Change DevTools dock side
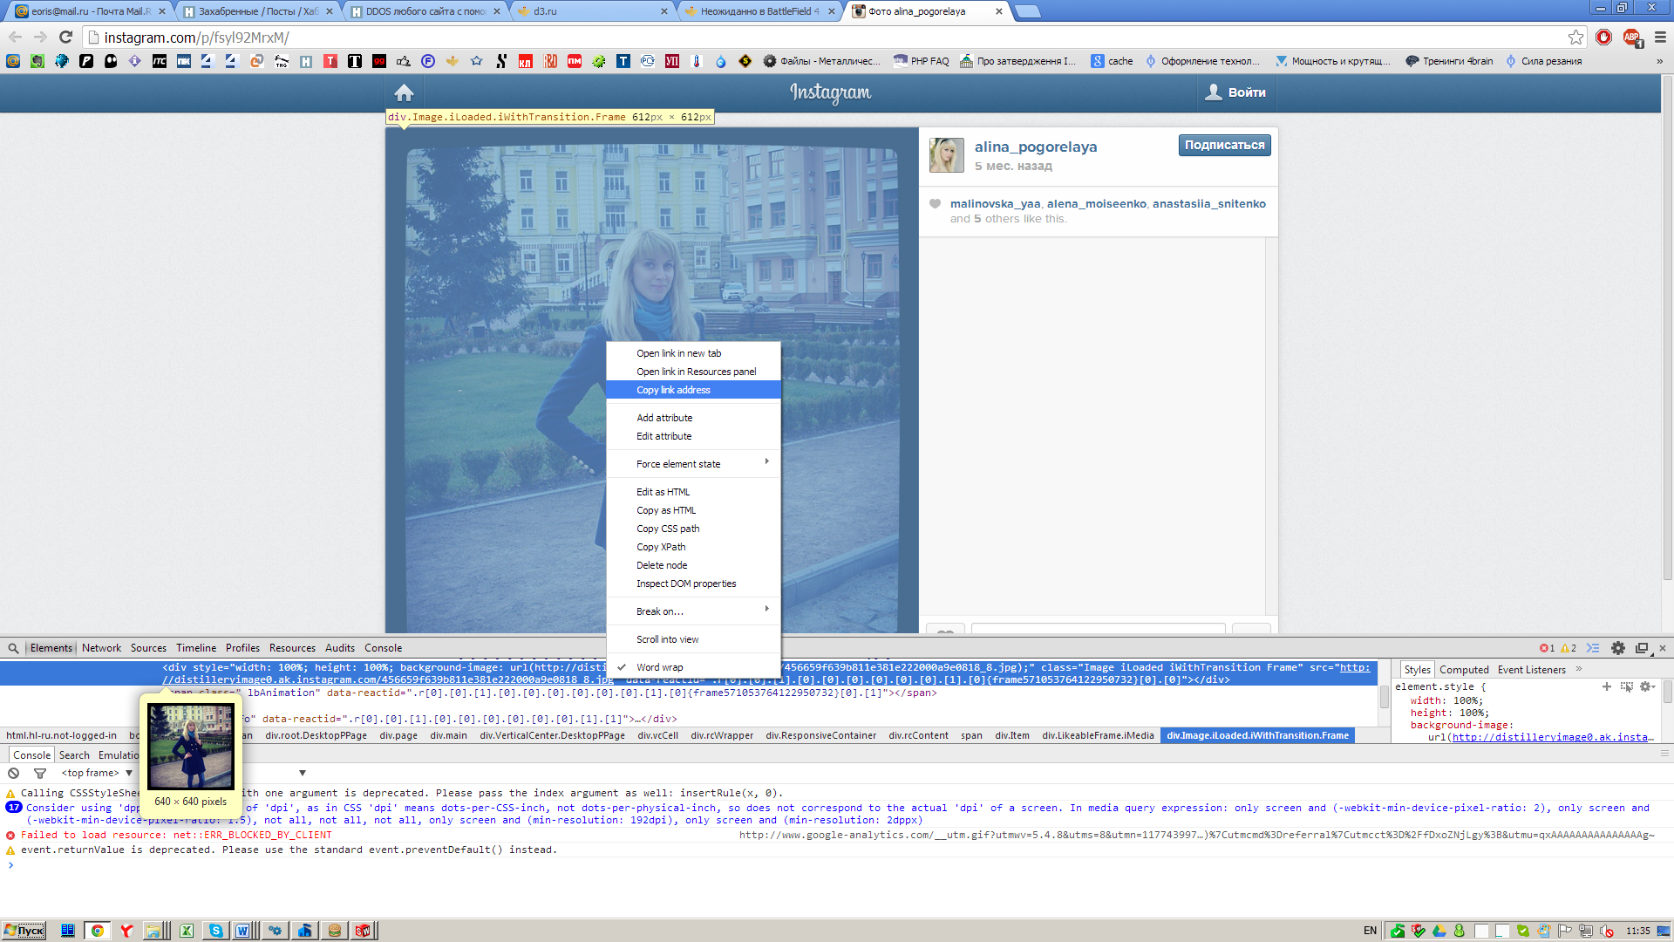This screenshot has height=942, width=1674. tap(1643, 648)
